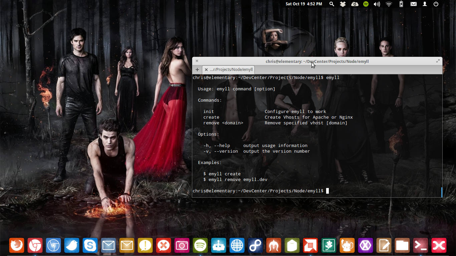456x256 pixels.
Task: Click the "Options:" heading
Action: [209, 134]
